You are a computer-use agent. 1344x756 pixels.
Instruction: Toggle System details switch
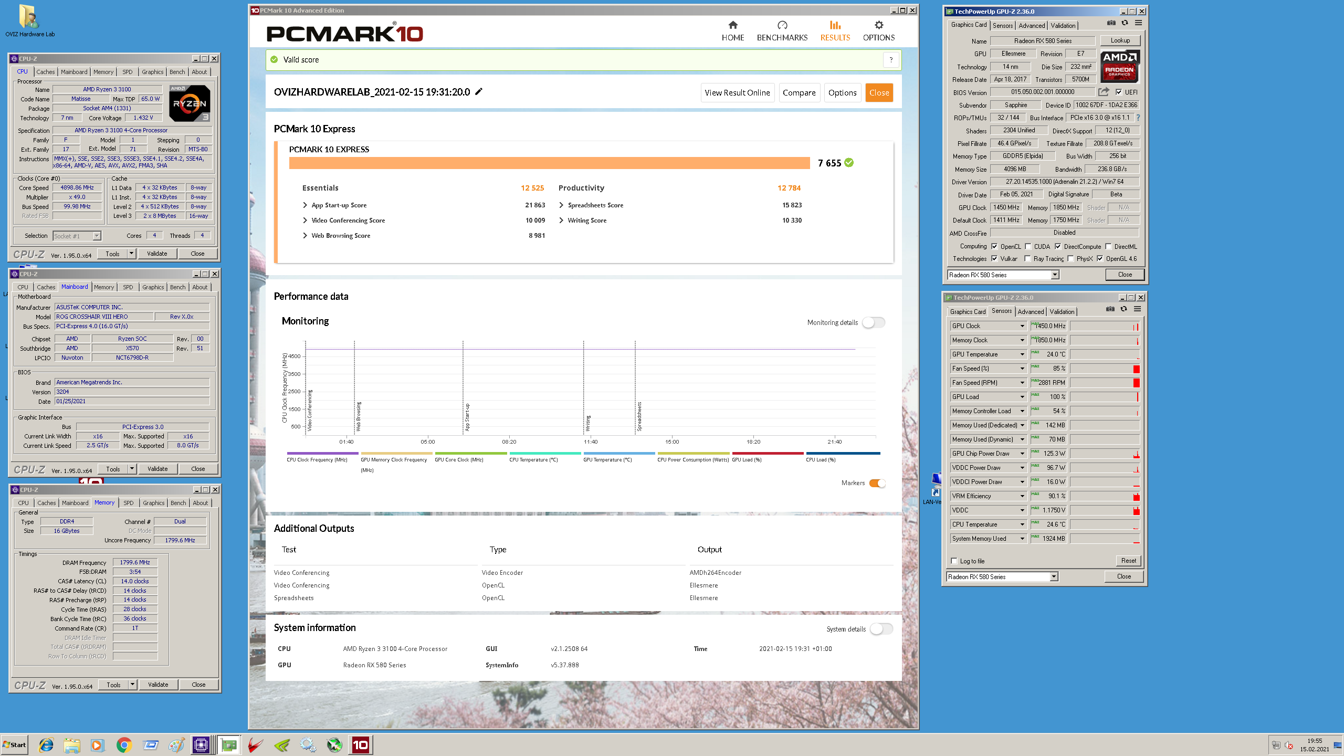tap(881, 629)
